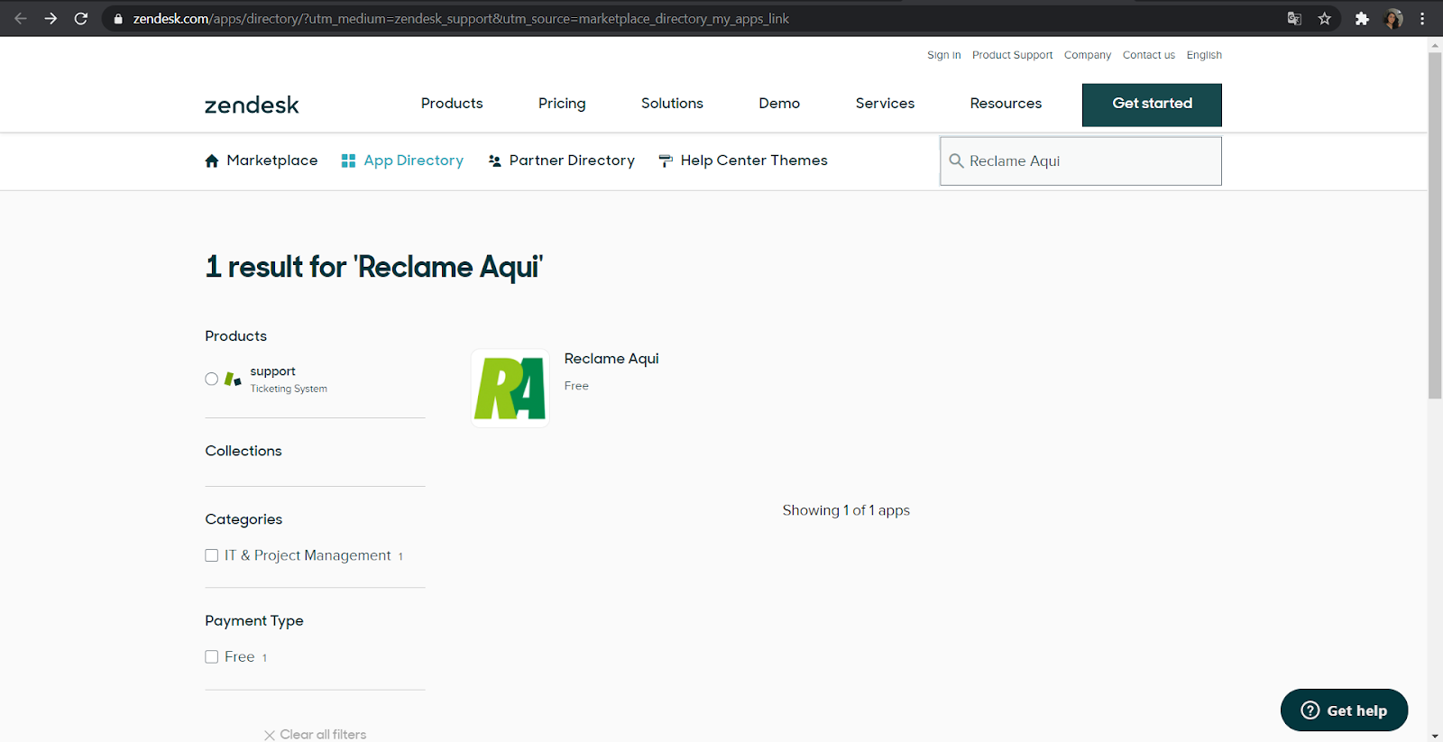The image size is (1443, 742).
Task: Open the Products navigation menu
Action: 452,104
